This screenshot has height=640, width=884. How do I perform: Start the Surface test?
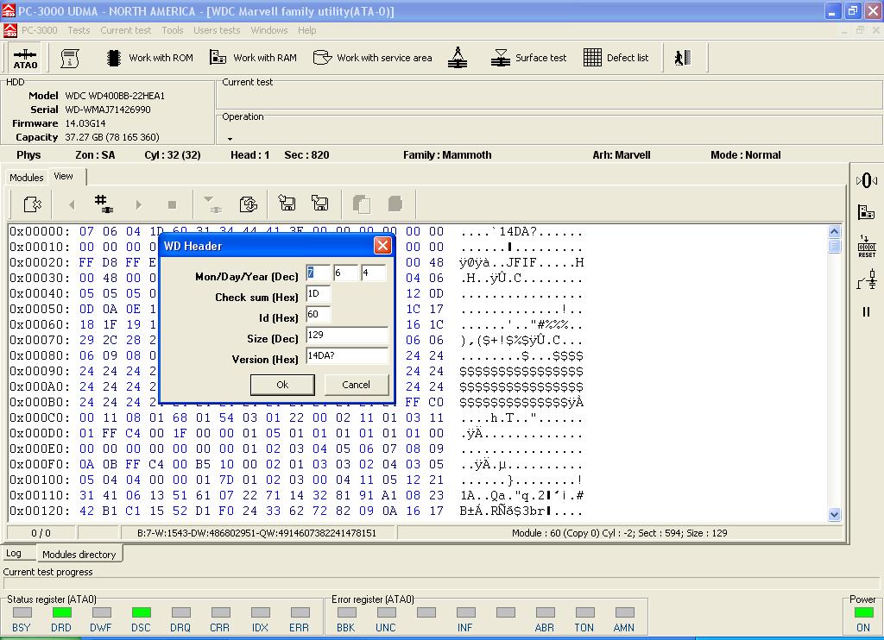tap(528, 58)
